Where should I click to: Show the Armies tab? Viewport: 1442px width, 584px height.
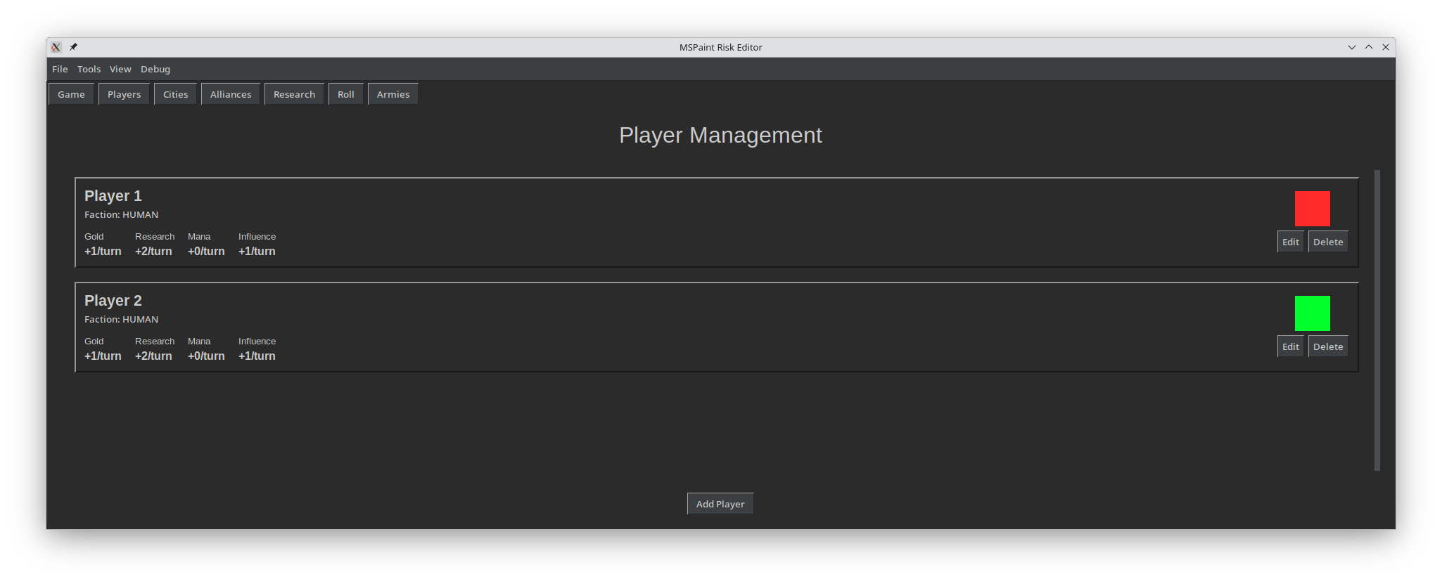tap(393, 94)
